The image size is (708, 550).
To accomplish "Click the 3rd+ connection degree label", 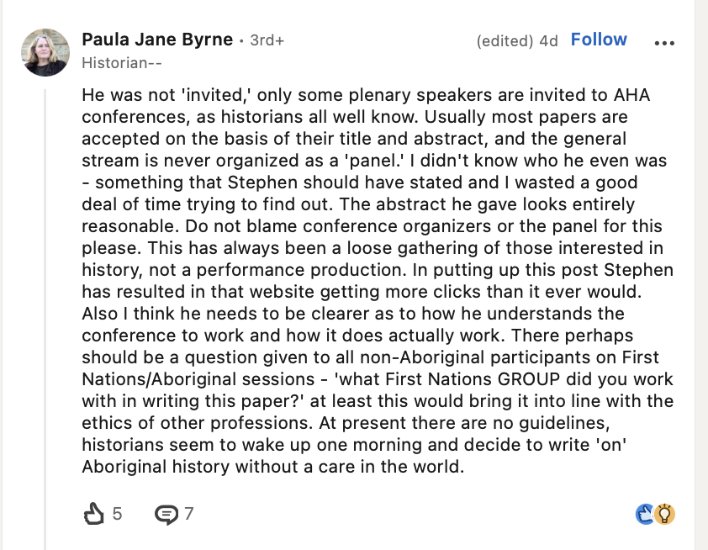I will click(267, 40).
